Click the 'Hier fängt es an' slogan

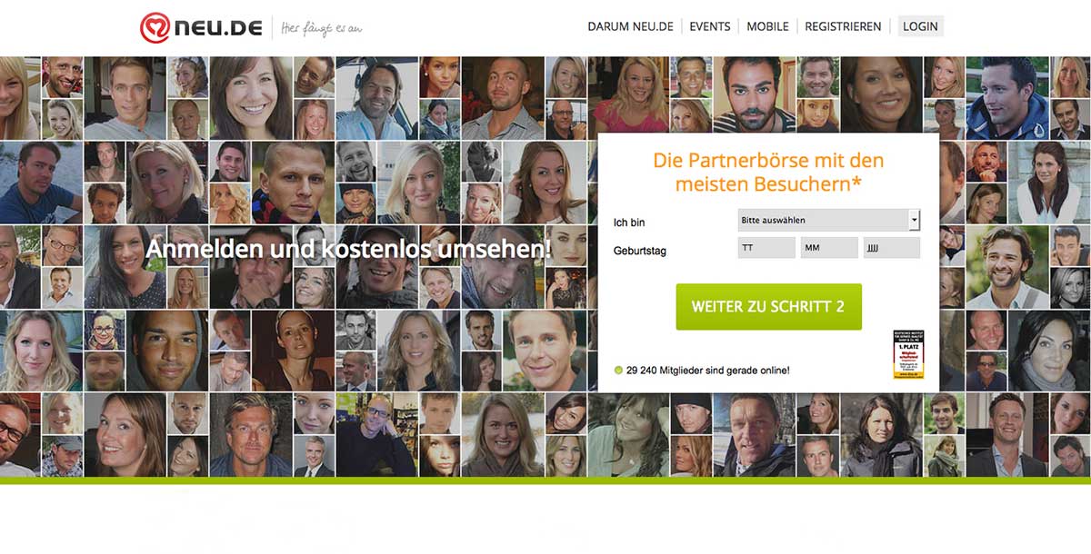322,29
